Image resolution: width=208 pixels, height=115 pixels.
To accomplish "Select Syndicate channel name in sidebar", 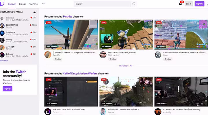I will [x=11, y=32].
